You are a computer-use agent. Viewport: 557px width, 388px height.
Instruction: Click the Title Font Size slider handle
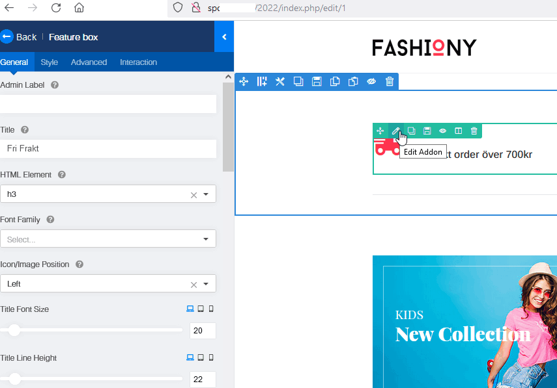tap(14, 330)
